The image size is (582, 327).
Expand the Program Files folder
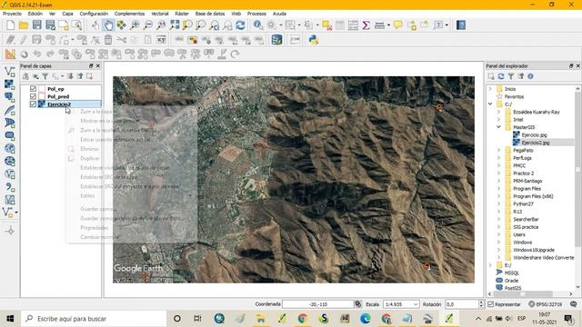click(499, 189)
